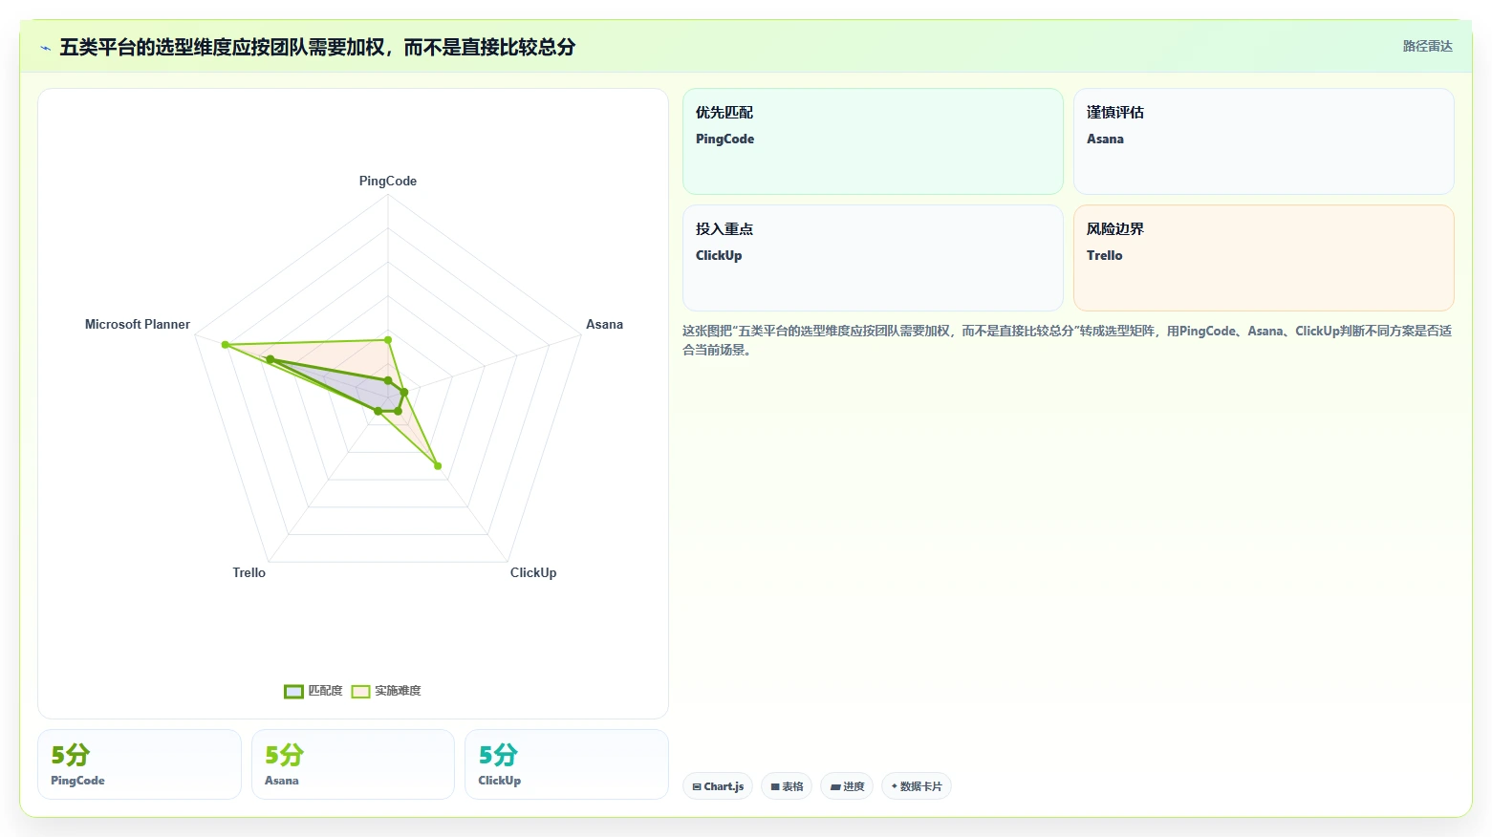The width and height of the screenshot is (1492, 837).
Task: Click the Trello radar axis label
Action: tap(249, 572)
